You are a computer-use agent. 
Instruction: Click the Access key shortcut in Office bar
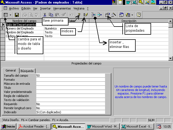click(141, 2)
